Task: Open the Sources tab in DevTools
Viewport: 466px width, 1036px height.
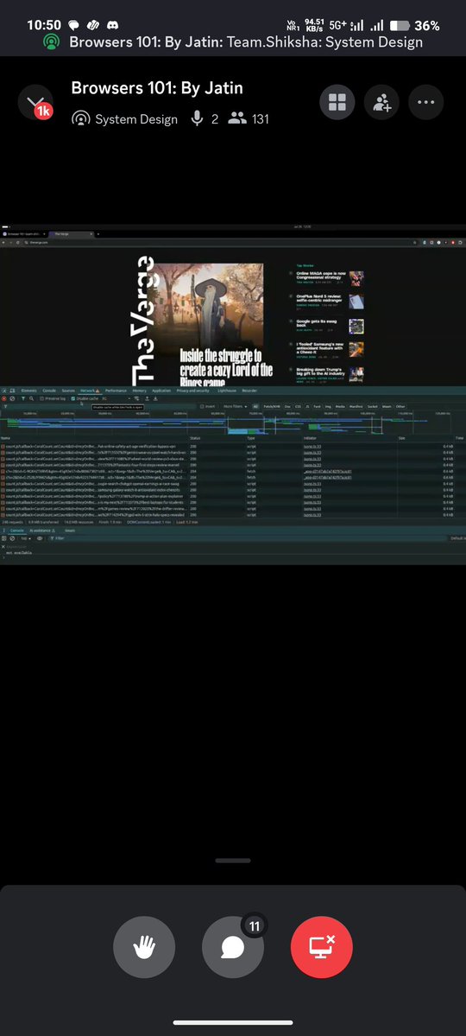Action: 68,391
